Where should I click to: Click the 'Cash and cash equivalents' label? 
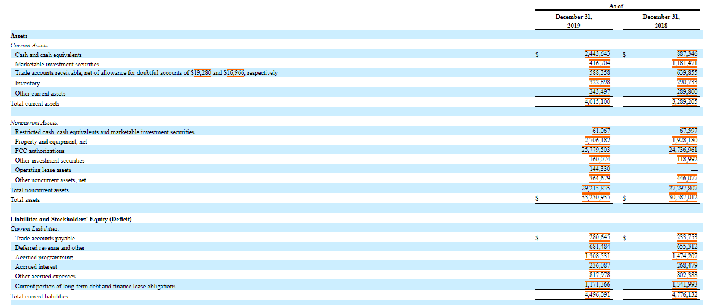[x=49, y=55]
